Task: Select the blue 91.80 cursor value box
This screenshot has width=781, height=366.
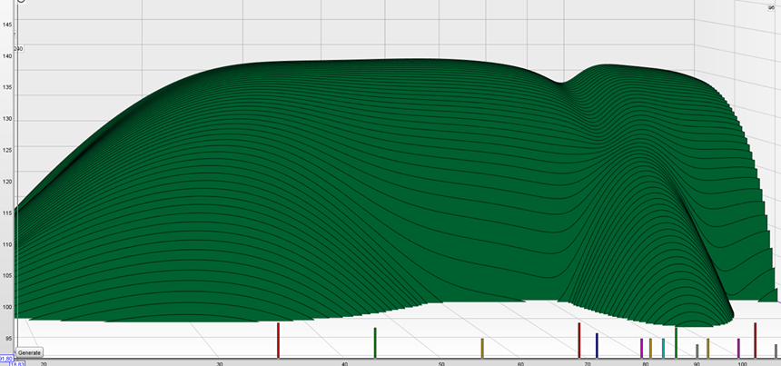Action: click(x=6, y=358)
